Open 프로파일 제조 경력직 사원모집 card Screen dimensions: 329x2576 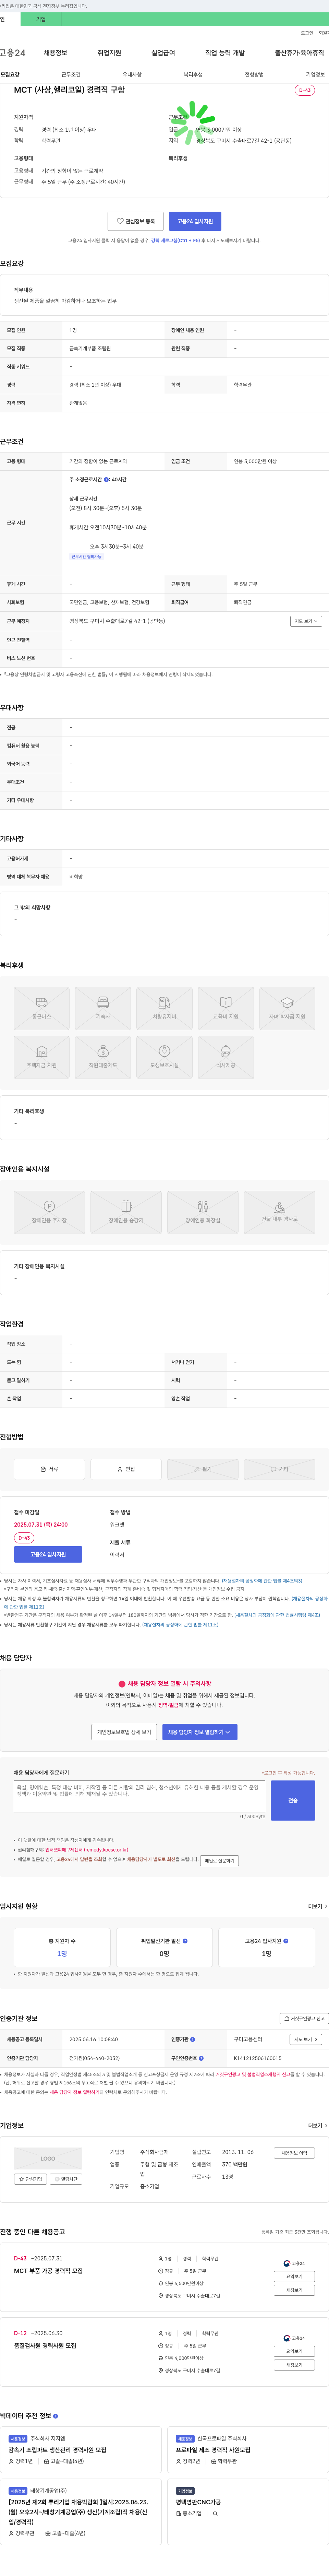tap(213, 2450)
